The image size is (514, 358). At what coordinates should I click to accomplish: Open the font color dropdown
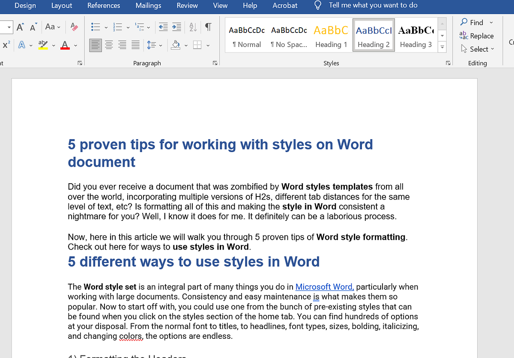[x=75, y=45]
